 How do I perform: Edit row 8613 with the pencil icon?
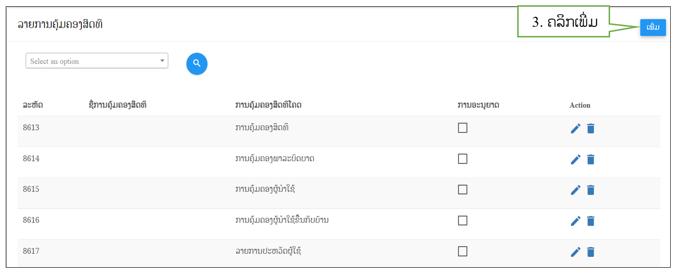coord(575,129)
